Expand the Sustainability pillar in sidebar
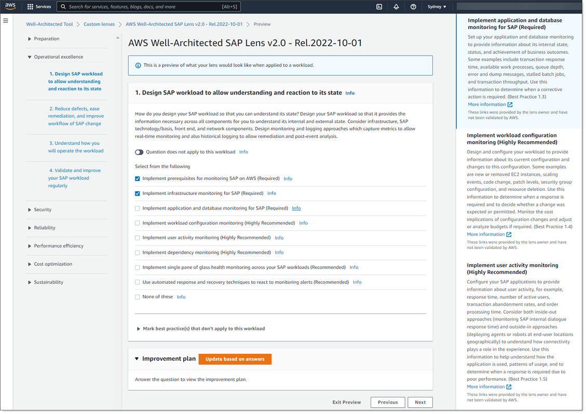 30,282
